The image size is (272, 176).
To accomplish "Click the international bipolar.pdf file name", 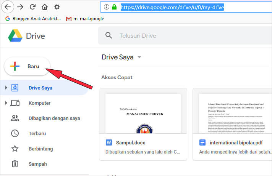I will coord(236,143).
